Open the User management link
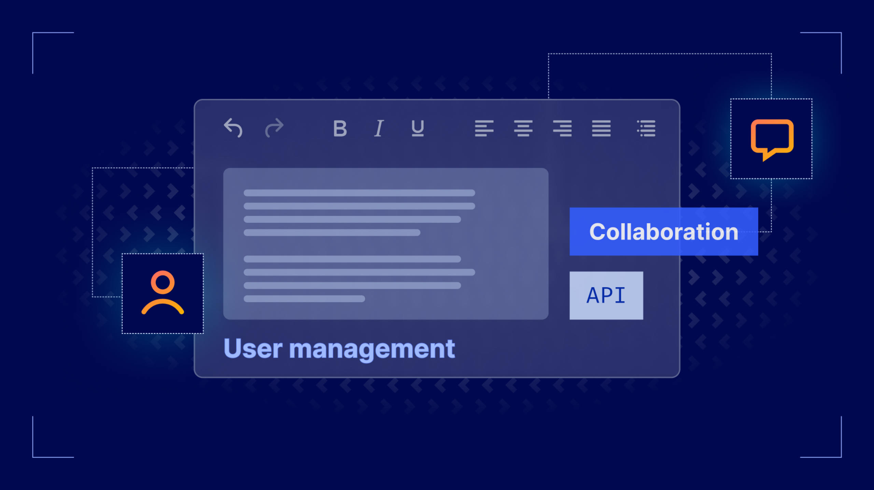The image size is (874, 490). pyautogui.click(x=339, y=348)
